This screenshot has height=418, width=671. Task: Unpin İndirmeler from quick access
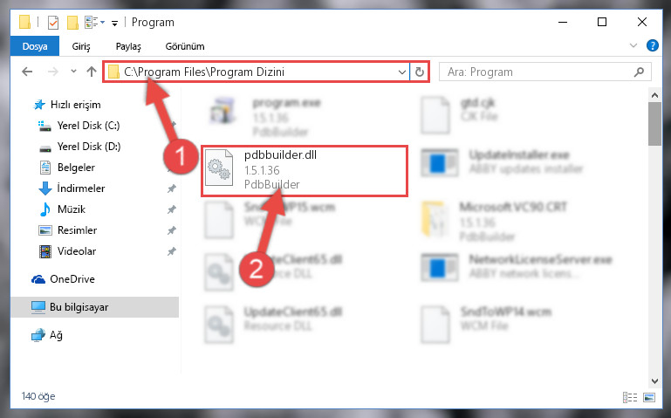point(172,188)
